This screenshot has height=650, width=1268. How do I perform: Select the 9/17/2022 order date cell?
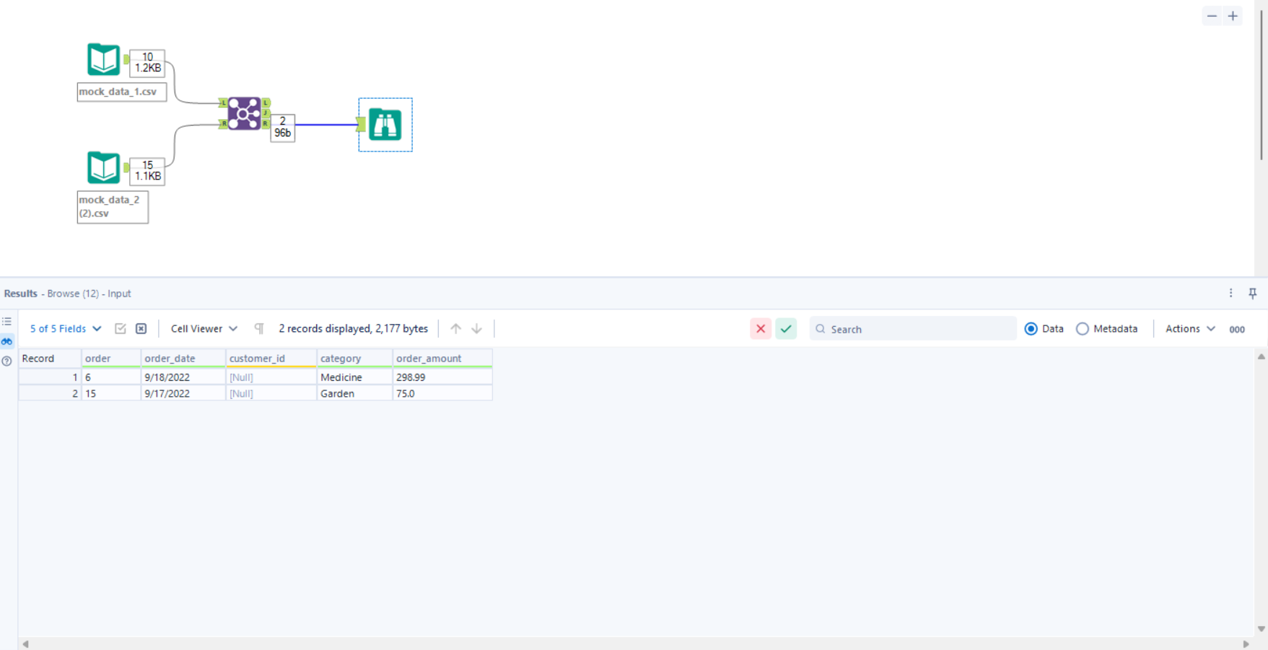[x=183, y=394]
